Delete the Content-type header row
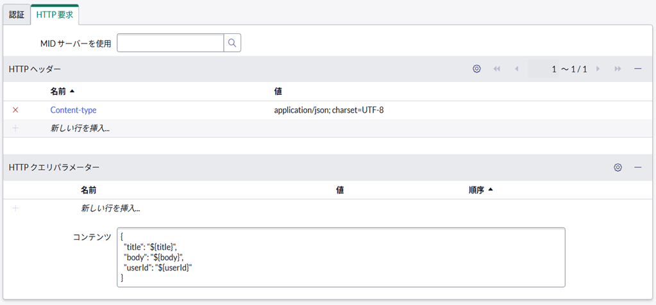This screenshot has height=305, width=656. tap(15, 110)
